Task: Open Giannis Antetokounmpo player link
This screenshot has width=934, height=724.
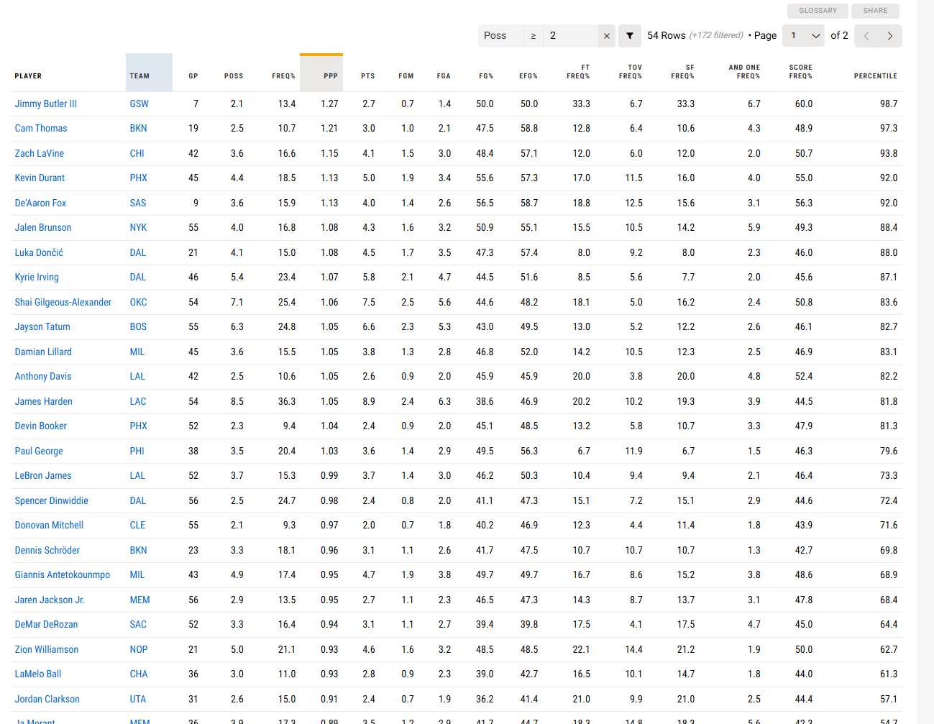Action: pos(63,575)
